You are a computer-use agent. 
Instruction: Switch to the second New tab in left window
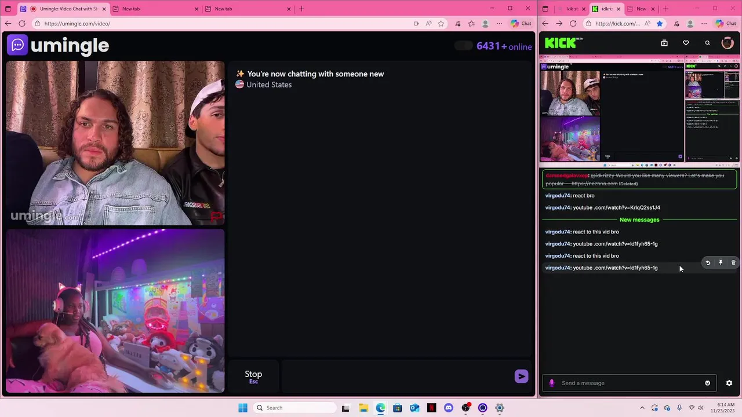(x=155, y=9)
